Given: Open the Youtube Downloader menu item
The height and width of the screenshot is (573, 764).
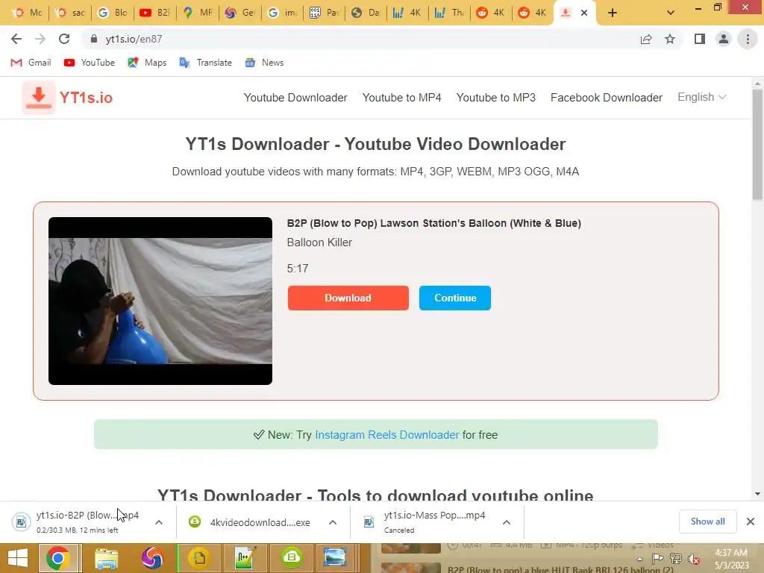Looking at the screenshot, I should click(295, 98).
